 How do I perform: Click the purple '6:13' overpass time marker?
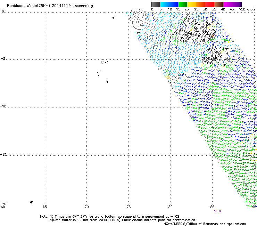[217, 211]
